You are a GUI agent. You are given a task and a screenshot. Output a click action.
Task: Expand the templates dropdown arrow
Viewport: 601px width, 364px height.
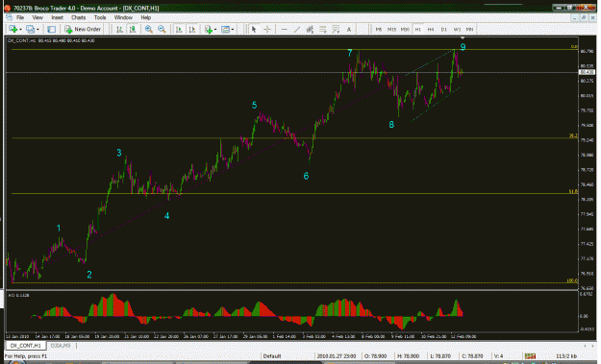(x=233, y=30)
